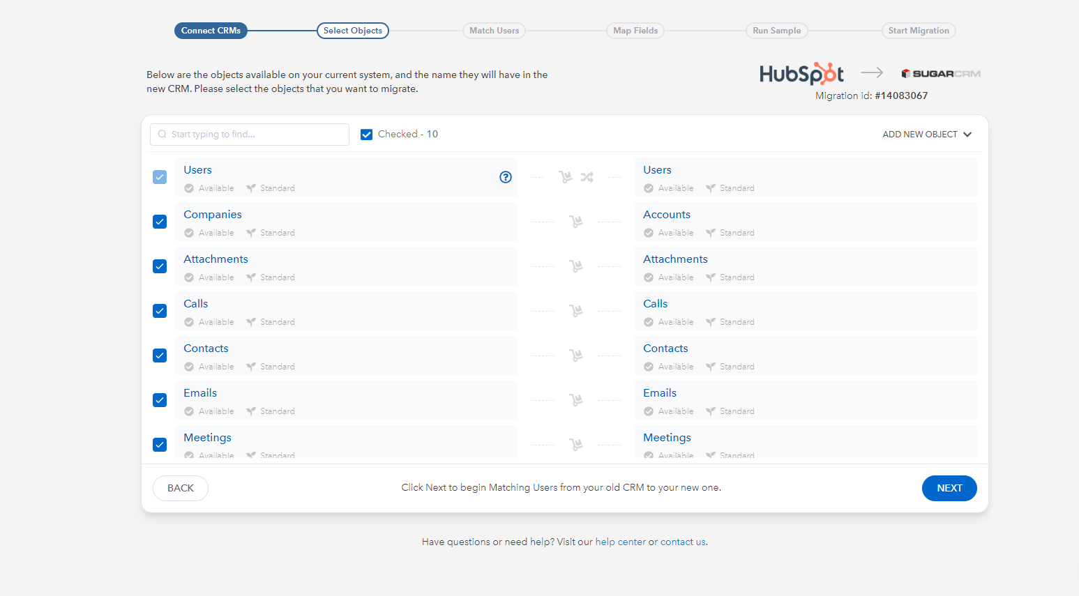The height and width of the screenshot is (596, 1079).
Task: Click the Emails object checkbox to deselect it
Action: tap(160, 399)
